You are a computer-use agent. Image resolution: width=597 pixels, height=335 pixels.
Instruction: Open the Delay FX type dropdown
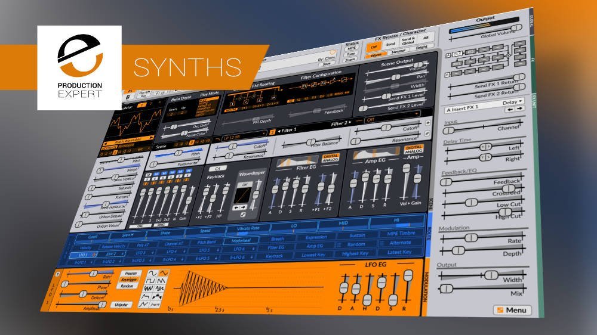[513, 102]
